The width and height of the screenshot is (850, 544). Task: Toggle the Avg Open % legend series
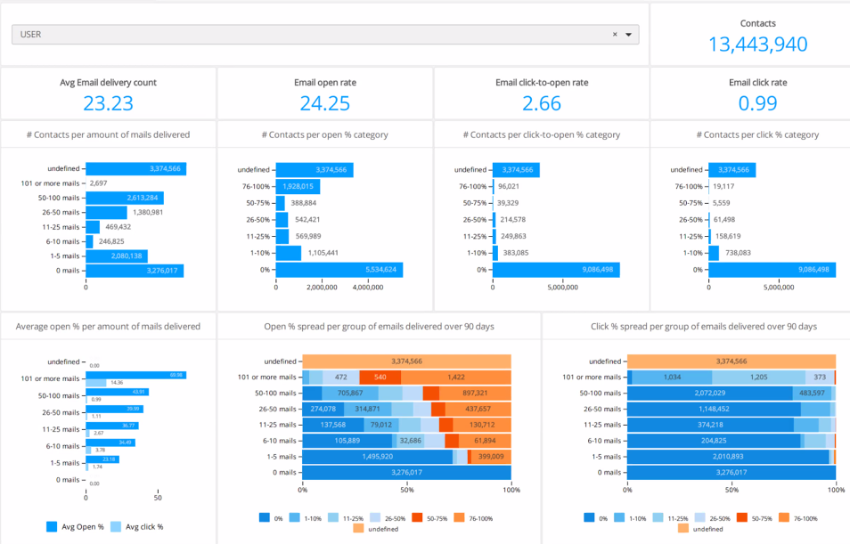[x=76, y=526]
